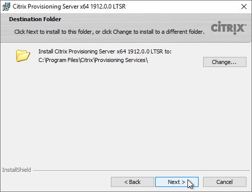Close the Citrix Provisioning Server installer window
Screen dimensions: 252x192
point(244,7)
